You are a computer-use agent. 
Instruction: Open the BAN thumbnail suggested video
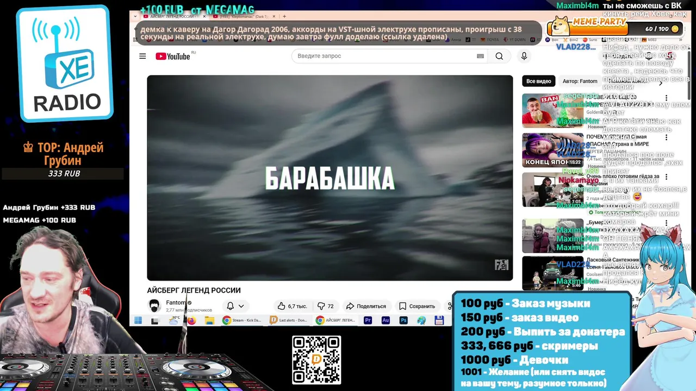(x=552, y=110)
